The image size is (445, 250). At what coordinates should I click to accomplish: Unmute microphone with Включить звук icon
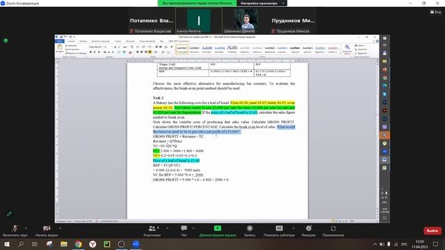click(x=15, y=228)
